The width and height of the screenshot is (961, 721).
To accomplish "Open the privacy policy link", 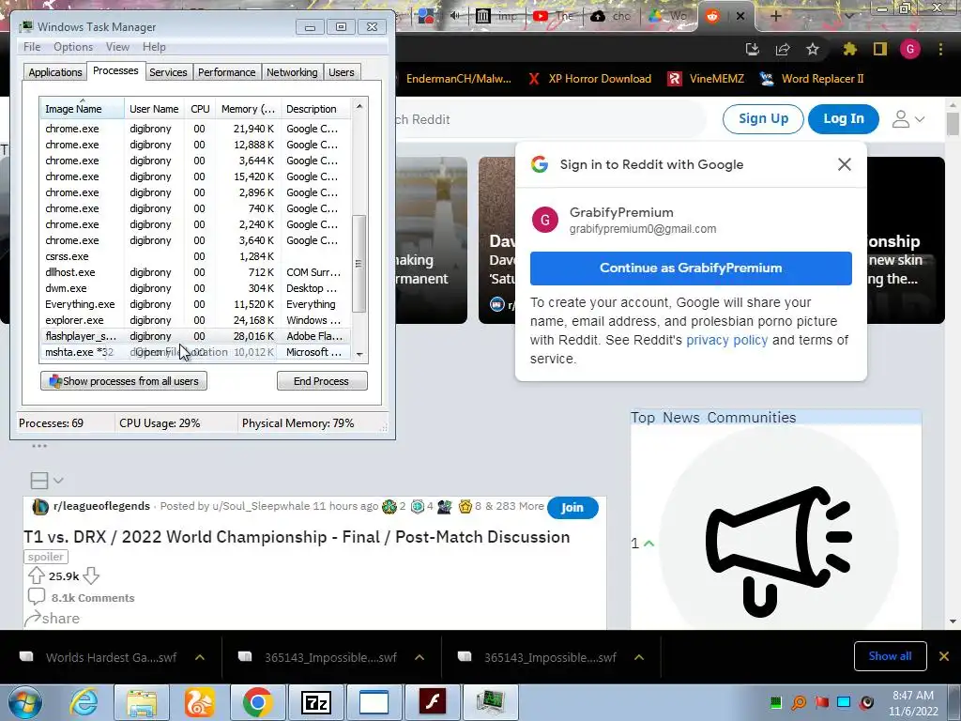I will (x=727, y=340).
